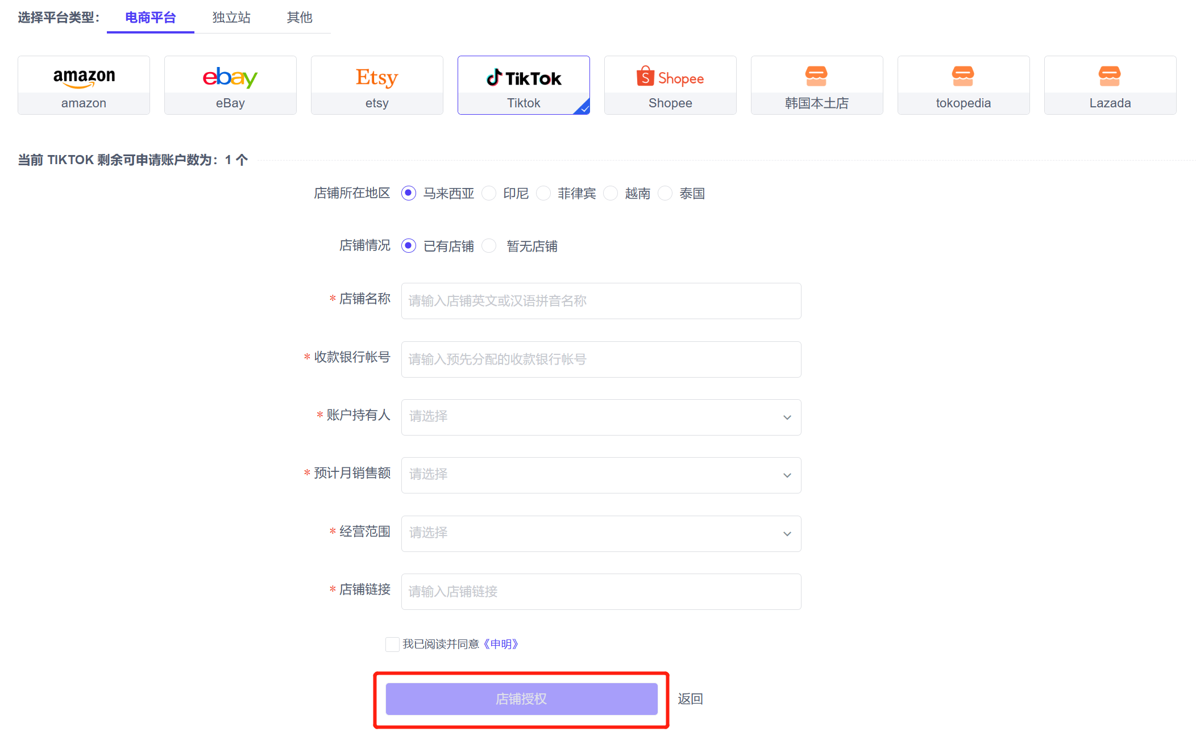The image size is (1196, 753).
Task: Choose the 暂无店铺 radio option
Action: point(489,246)
